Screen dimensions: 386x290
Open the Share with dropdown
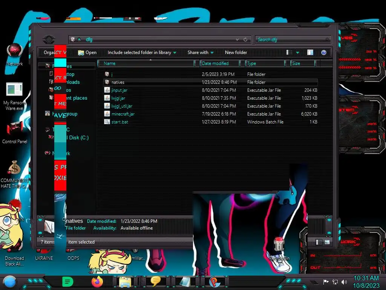201,52
